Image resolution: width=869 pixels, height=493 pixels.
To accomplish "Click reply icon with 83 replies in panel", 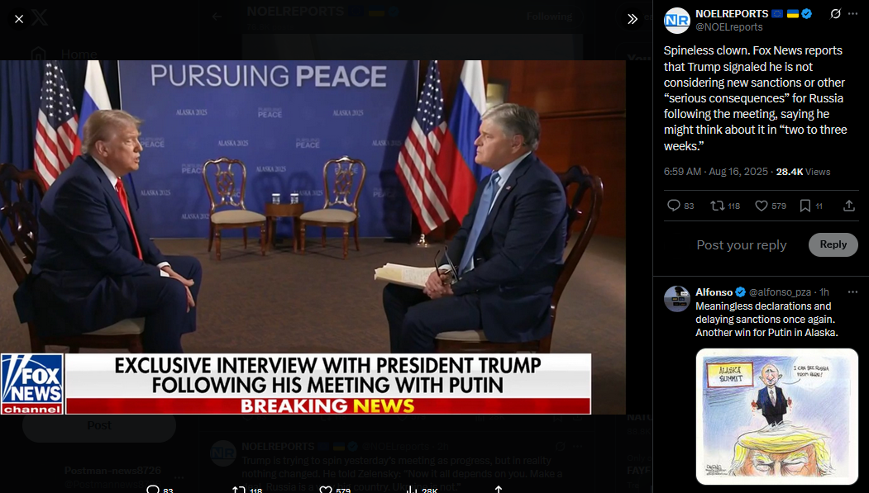I will 673,206.
